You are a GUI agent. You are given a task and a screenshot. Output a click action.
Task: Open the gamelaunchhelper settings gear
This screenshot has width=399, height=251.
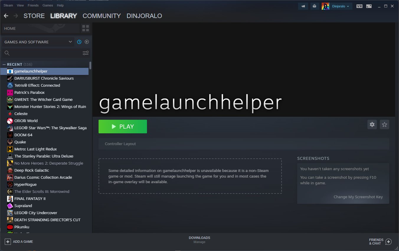click(372, 124)
